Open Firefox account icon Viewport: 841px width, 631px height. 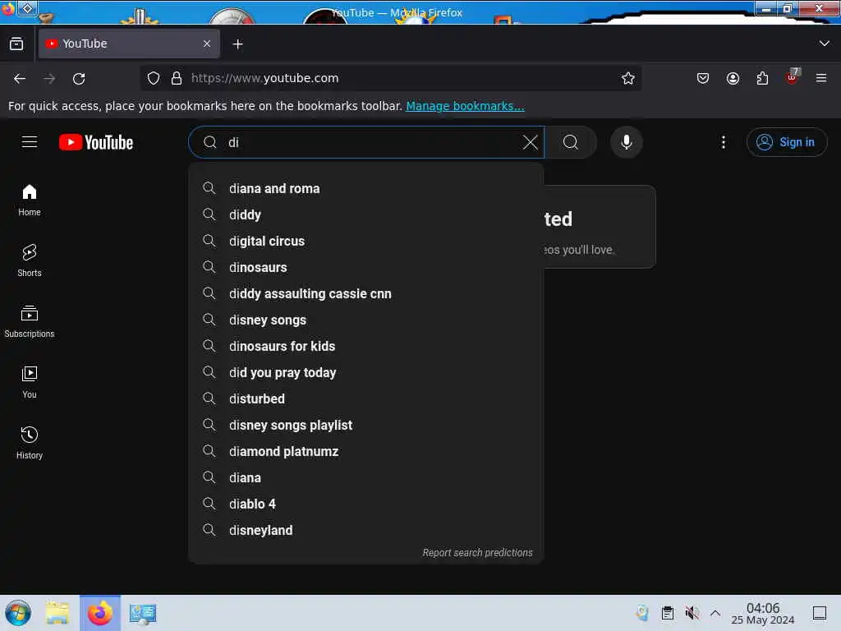click(x=733, y=78)
